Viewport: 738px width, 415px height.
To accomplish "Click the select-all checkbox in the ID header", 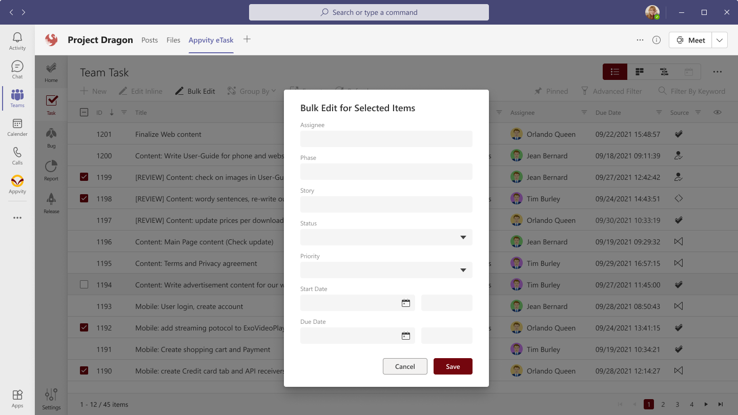I will coord(84,112).
